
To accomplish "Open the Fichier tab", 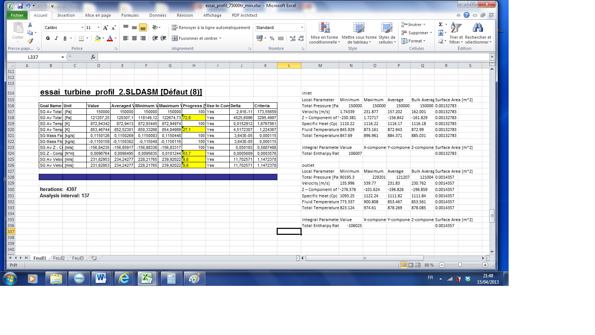I will 17,15.
